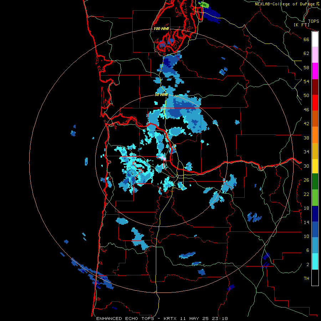Click the '10' legend value
Viewport: 321px width, 321px height.
click(306, 236)
